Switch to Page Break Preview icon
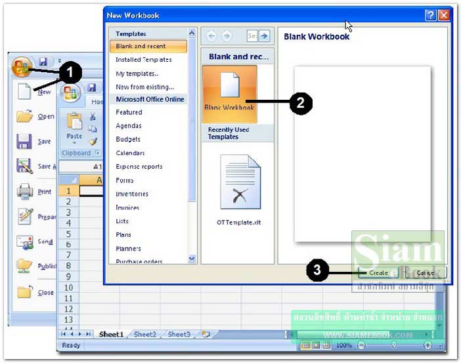 click(x=326, y=345)
